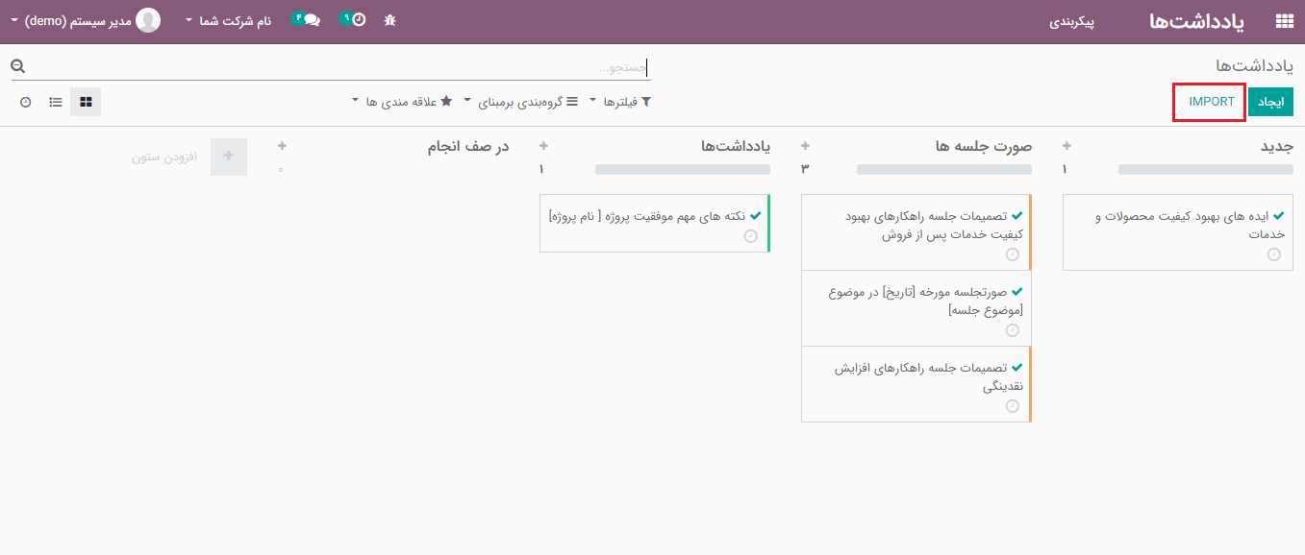Image resolution: width=1305 pixels, height=555 pixels.
Task: Click the user avatar picture
Action: (148, 20)
